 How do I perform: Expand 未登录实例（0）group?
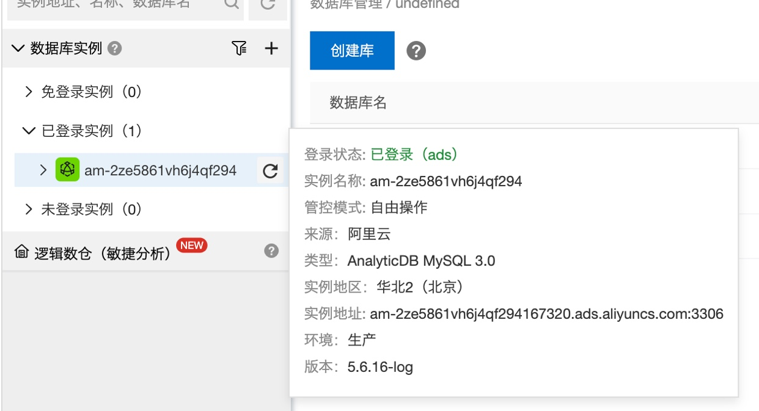click(28, 209)
